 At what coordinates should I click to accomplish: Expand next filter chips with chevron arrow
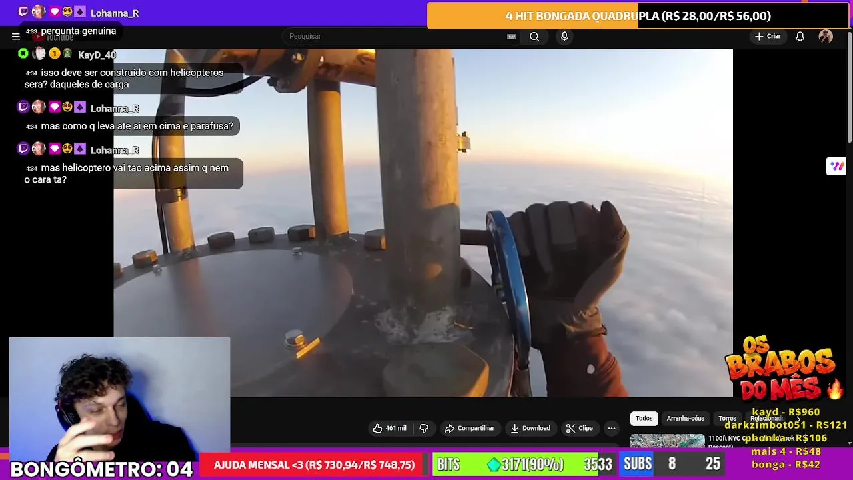798,419
